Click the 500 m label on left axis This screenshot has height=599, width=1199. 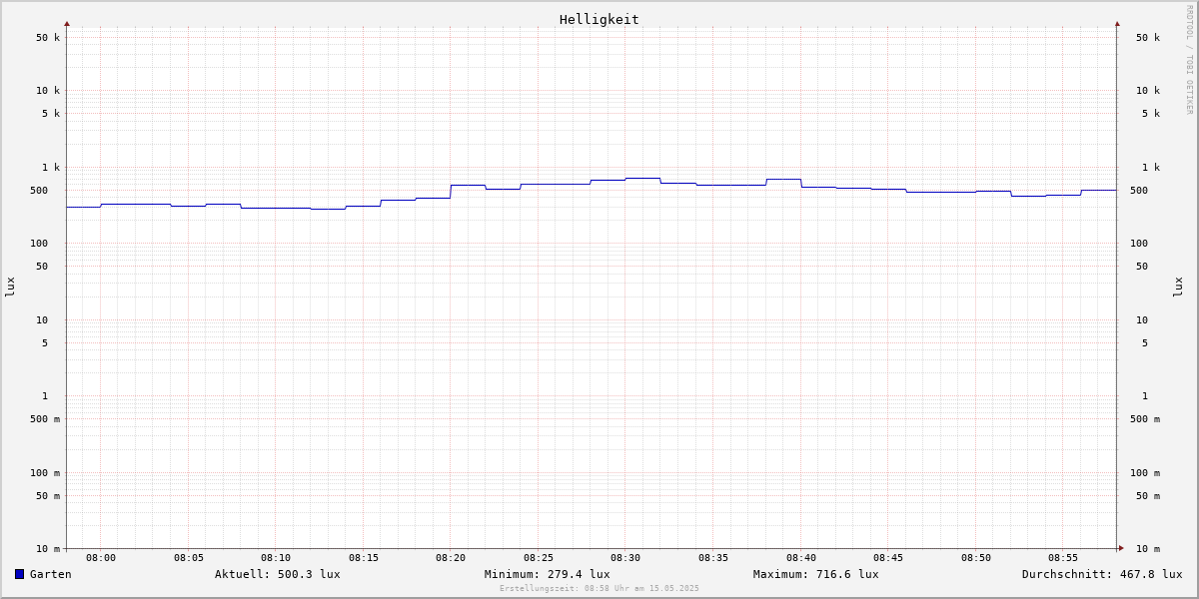coord(45,419)
